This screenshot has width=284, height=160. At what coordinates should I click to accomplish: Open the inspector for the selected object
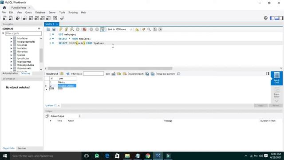click(x=18, y=18)
